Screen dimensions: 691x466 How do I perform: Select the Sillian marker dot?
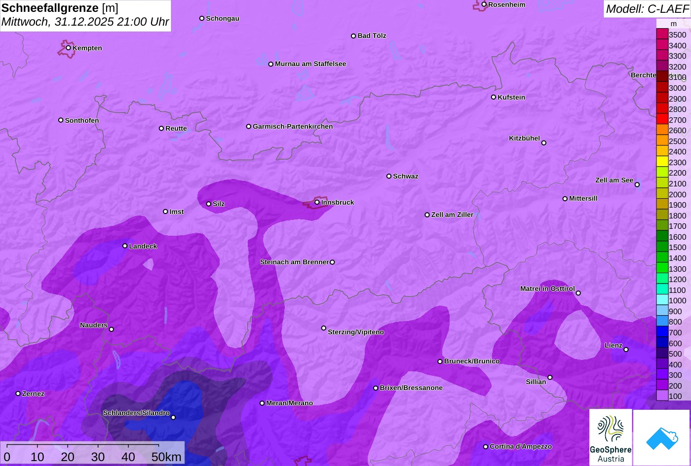pos(550,378)
